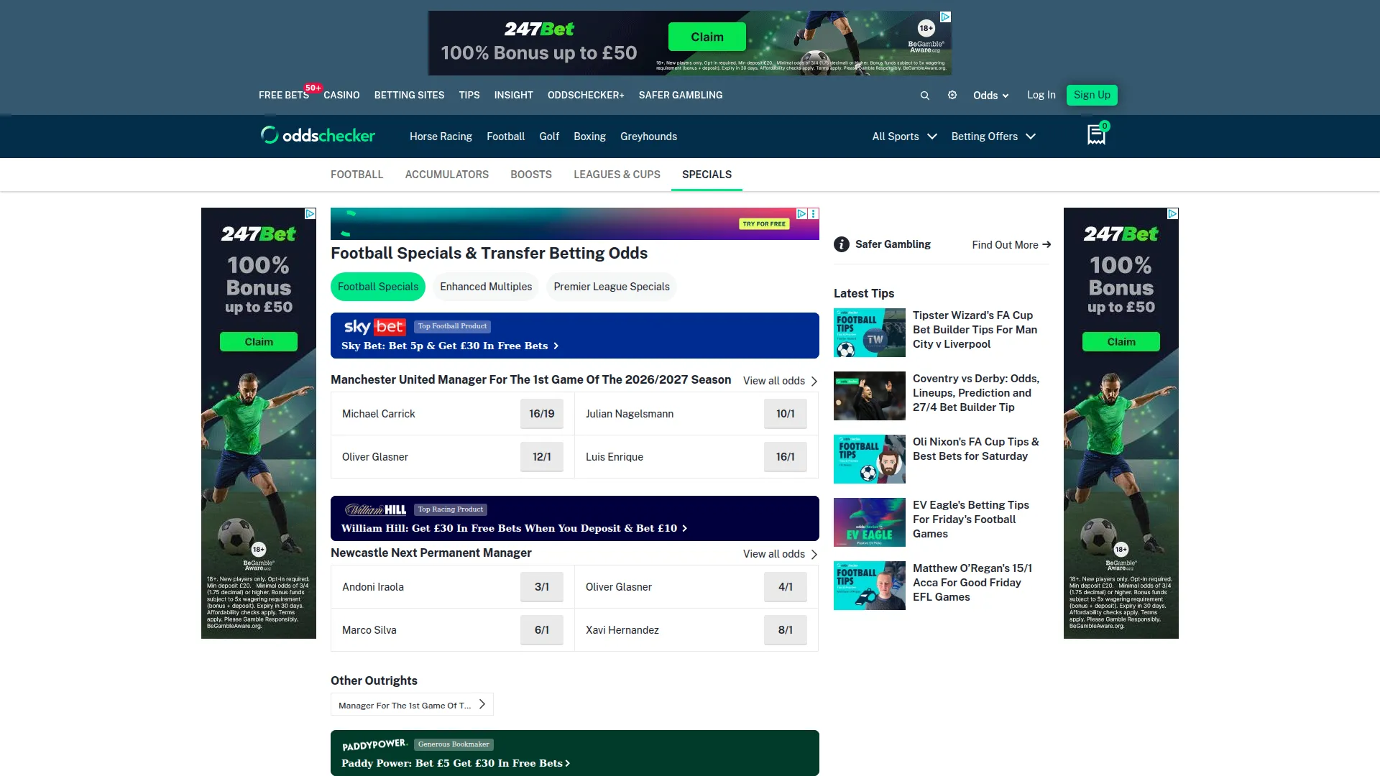Viewport: 1380px width, 776px height.
Task: Open the Leagues & Cups tab
Action: [x=617, y=175]
